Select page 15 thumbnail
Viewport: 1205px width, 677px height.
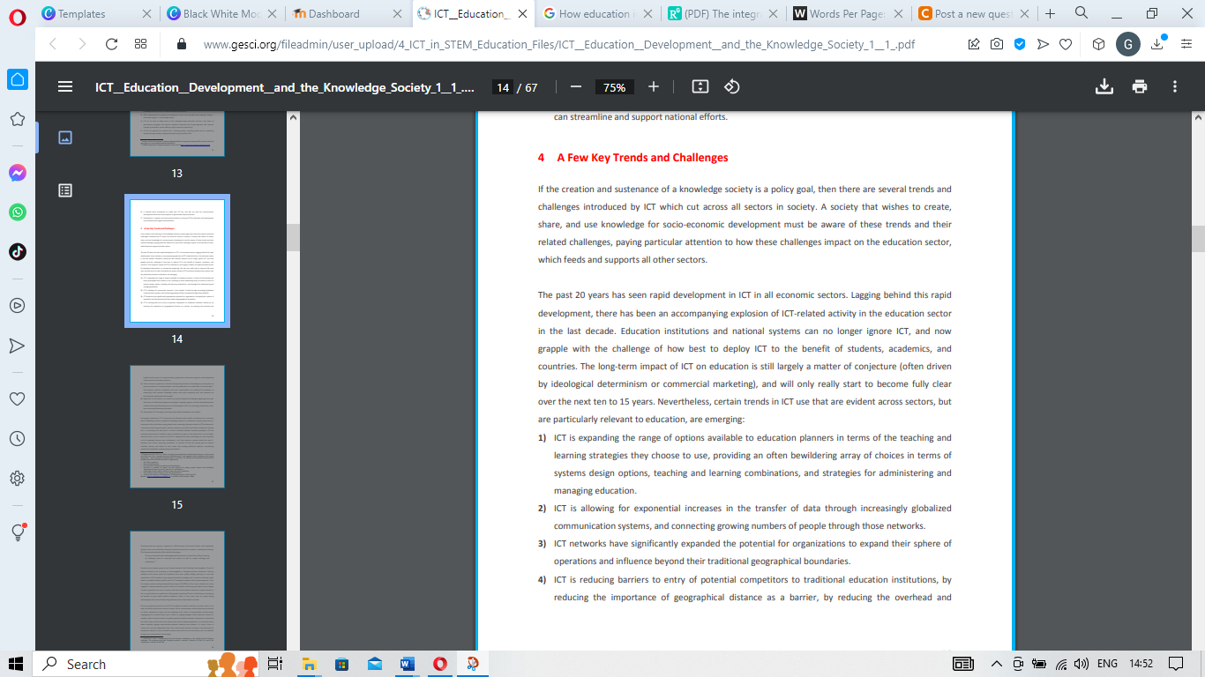click(x=176, y=427)
